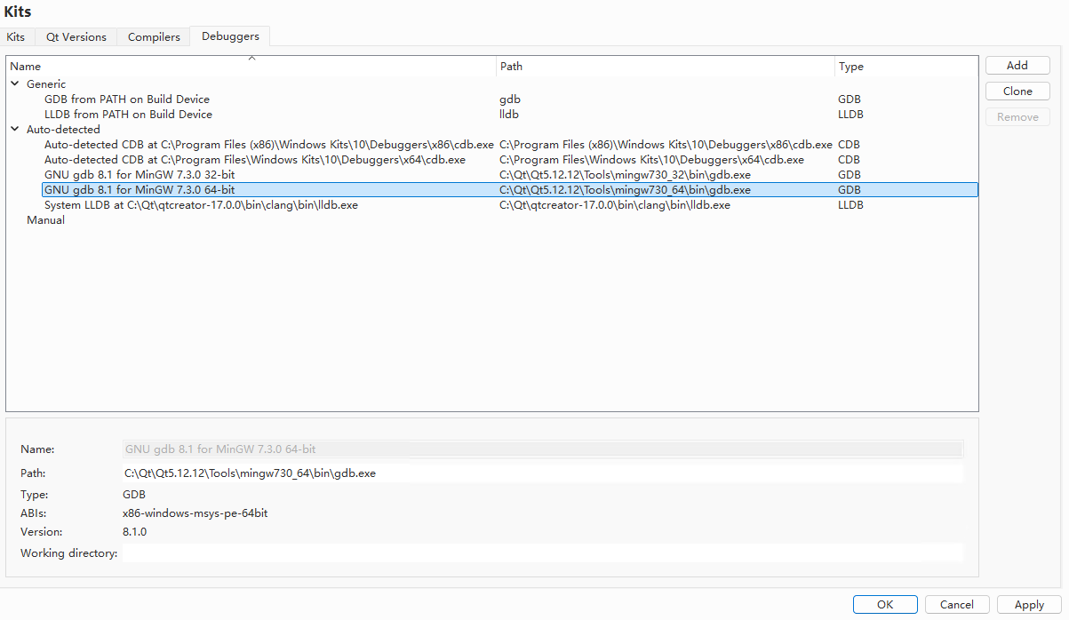The height and width of the screenshot is (620, 1069).
Task: Click the Working directory input field
Action: [542, 553]
